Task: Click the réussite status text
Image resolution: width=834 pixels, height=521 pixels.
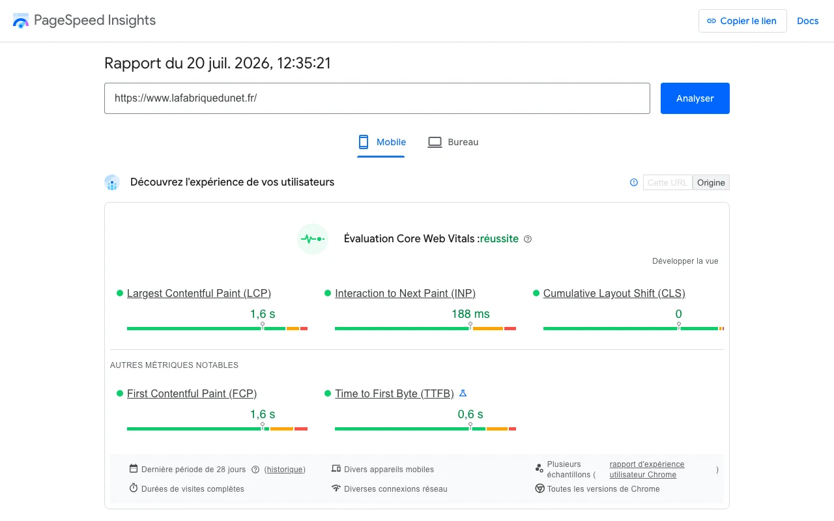Action: (499, 239)
